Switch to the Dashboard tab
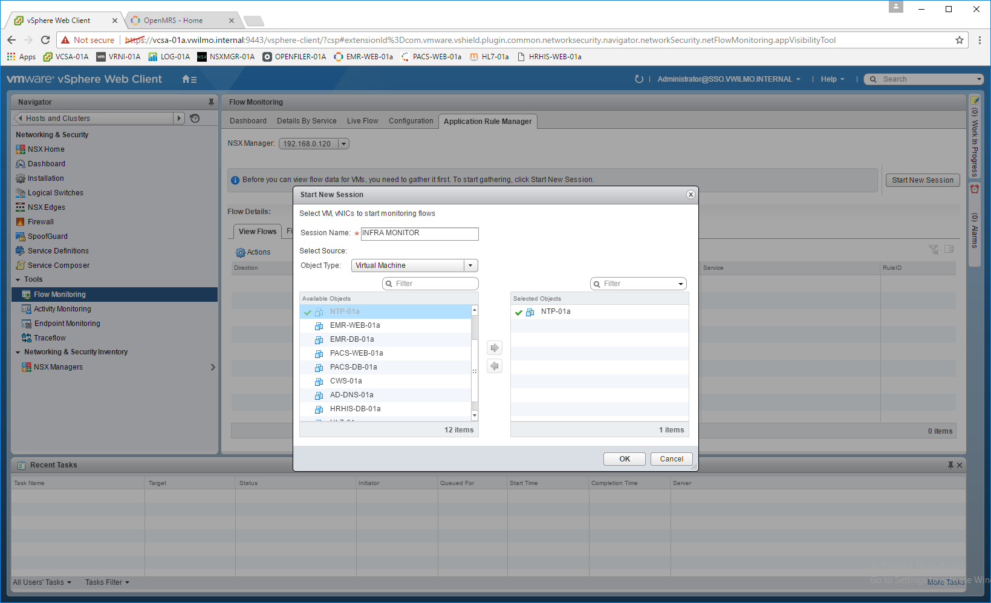The height and width of the screenshot is (603, 991). pyautogui.click(x=248, y=121)
